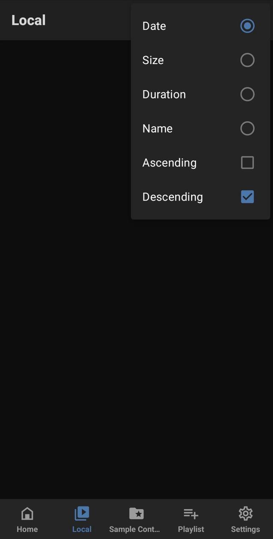Image resolution: width=273 pixels, height=539 pixels.
Task: Choose Duration sorting via its radio button
Action: pyautogui.click(x=247, y=94)
